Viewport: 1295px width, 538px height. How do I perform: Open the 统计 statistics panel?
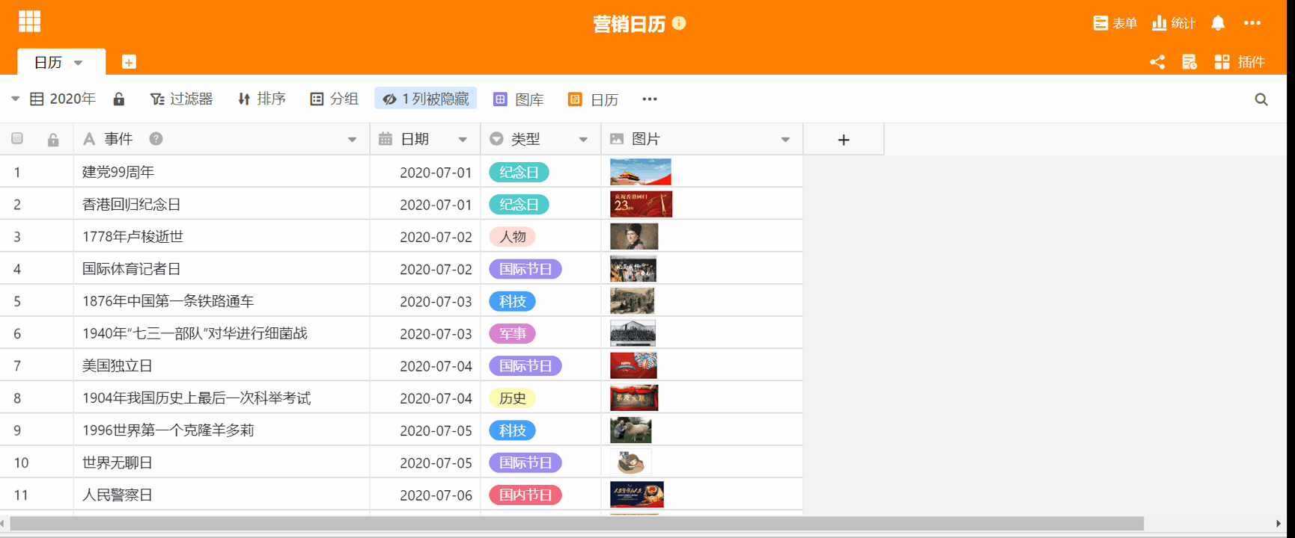pyautogui.click(x=1174, y=23)
